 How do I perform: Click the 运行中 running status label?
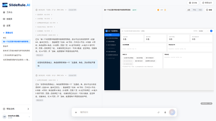[x=134, y=10]
